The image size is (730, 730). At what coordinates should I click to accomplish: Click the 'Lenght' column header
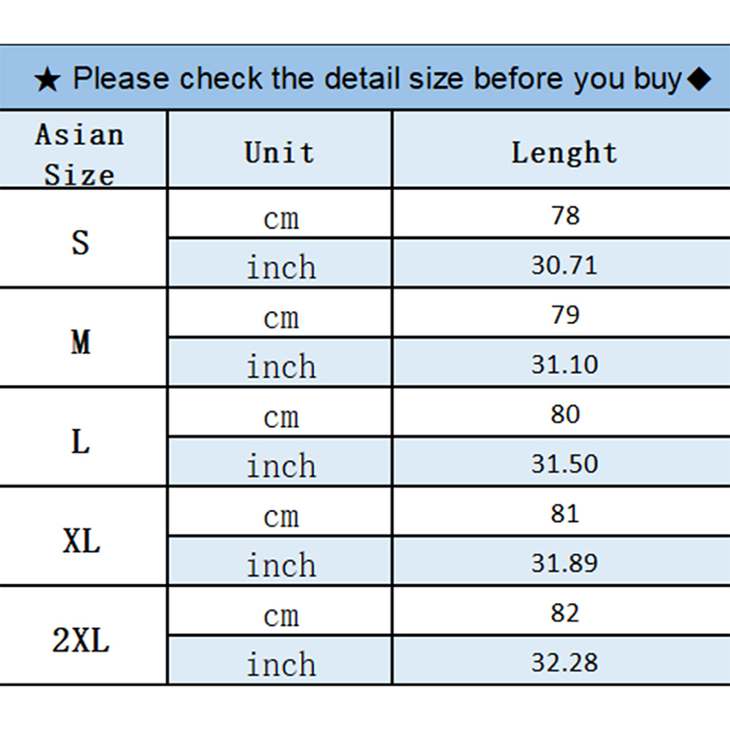point(564,151)
